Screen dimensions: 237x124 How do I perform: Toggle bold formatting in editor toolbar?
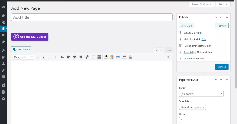(38, 57)
